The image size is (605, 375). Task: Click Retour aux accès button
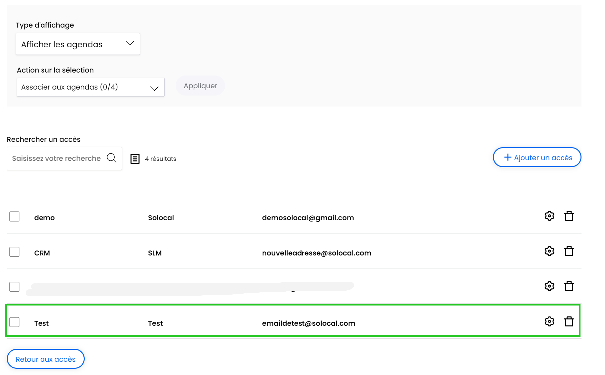click(x=45, y=359)
